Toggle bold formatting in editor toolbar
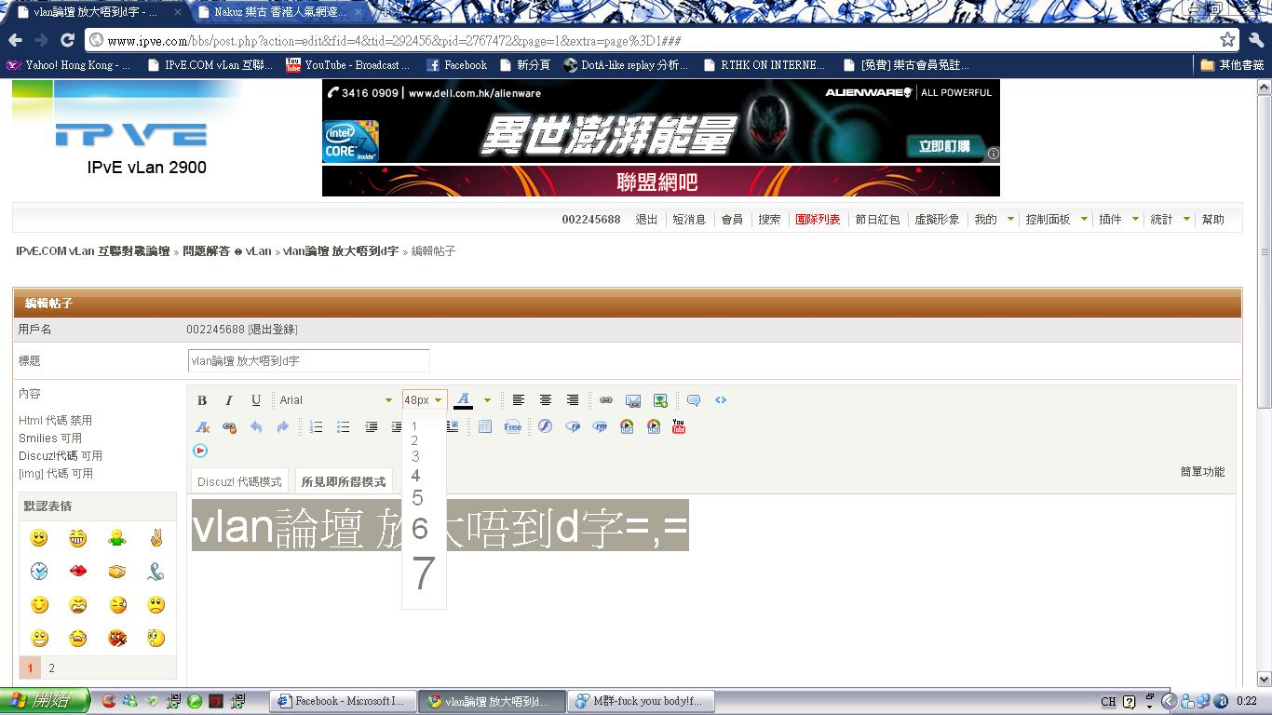The image size is (1272, 715). [x=202, y=400]
